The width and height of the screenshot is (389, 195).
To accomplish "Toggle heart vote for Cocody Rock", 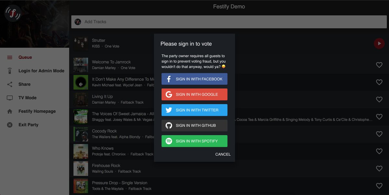I will tap(379, 134).
